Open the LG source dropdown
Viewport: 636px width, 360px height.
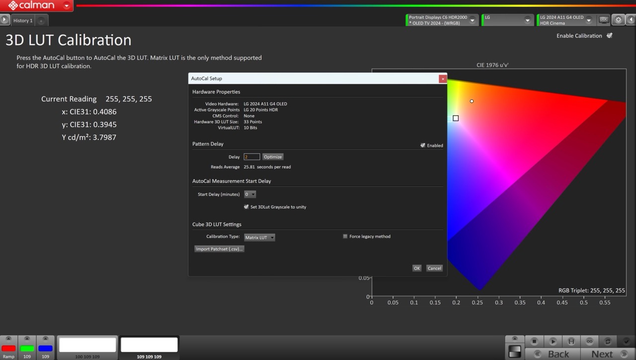pyautogui.click(x=527, y=20)
